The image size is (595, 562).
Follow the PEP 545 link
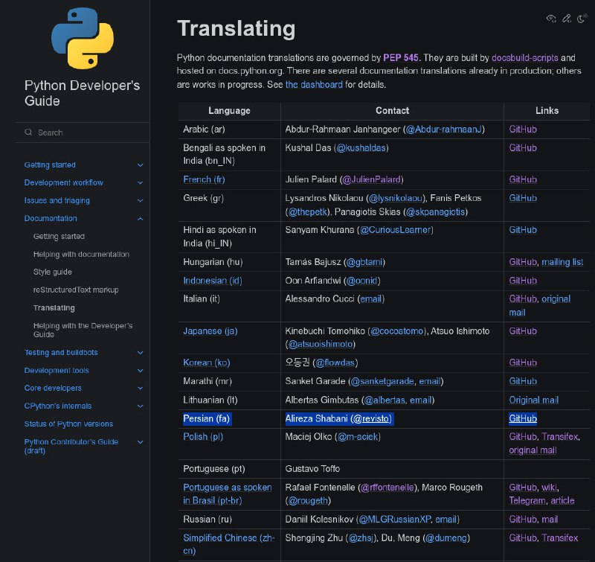400,58
